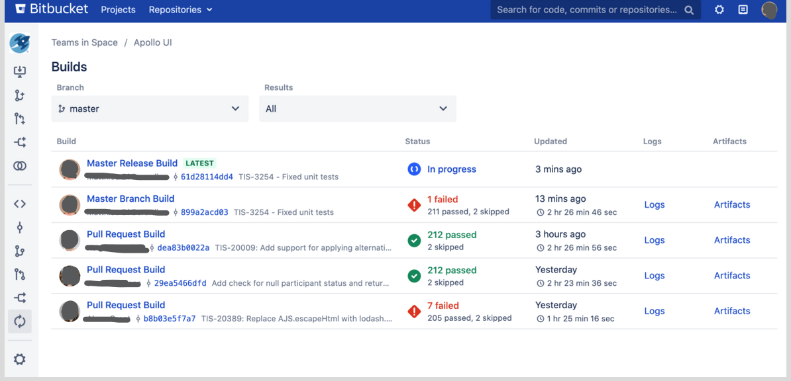Select the Branches icon in the sidebar

coord(19,251)
